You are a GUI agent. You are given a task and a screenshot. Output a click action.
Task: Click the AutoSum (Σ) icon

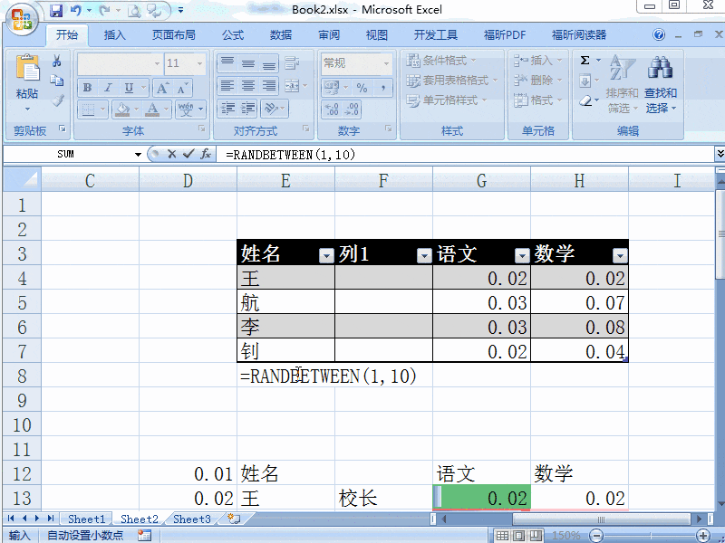tap(585, 58)
